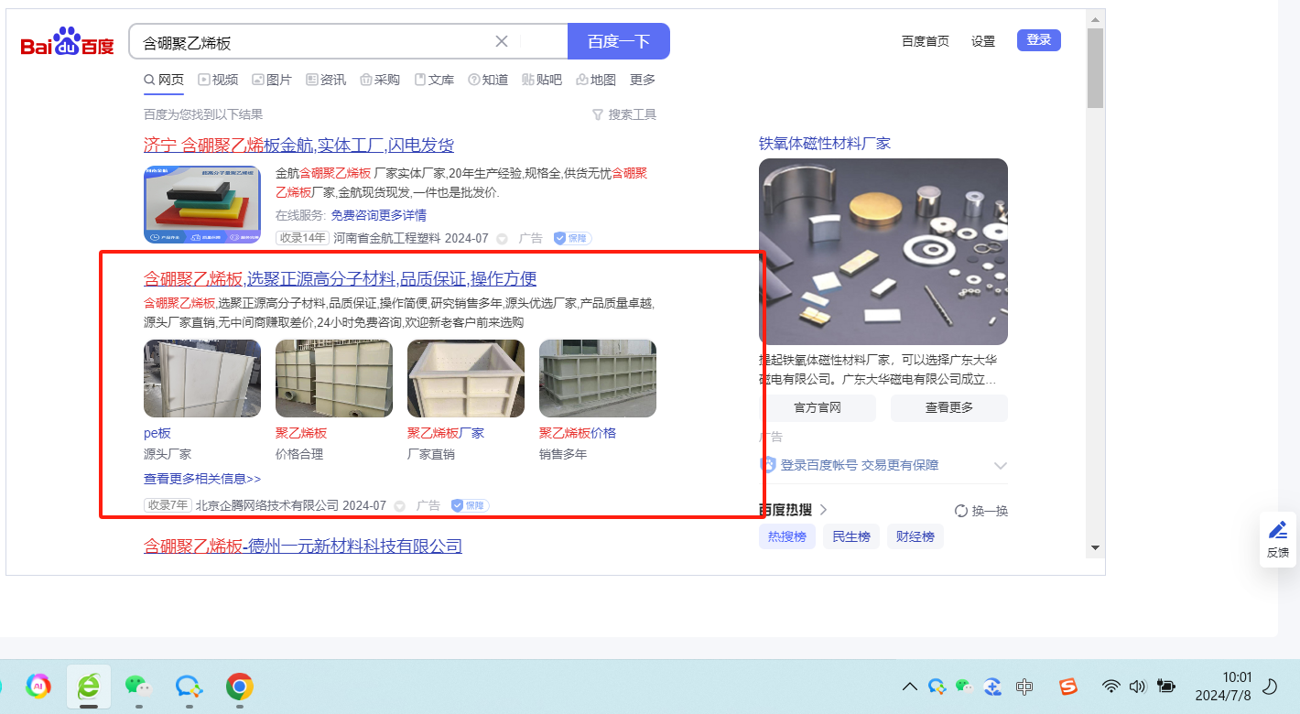The image size is (1300, 714).
Task: Clear the search box with the X icon
Action: pos(502,41)
